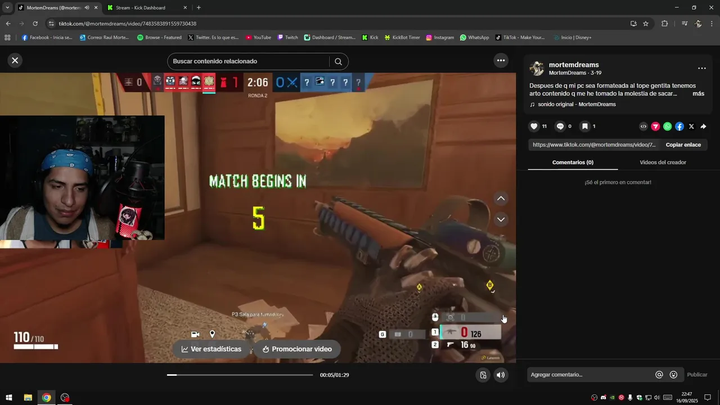Screen dimensions: 720x405
Task: Toggle the auto-scroll icon beside volume
Action: tap(483, 375)
